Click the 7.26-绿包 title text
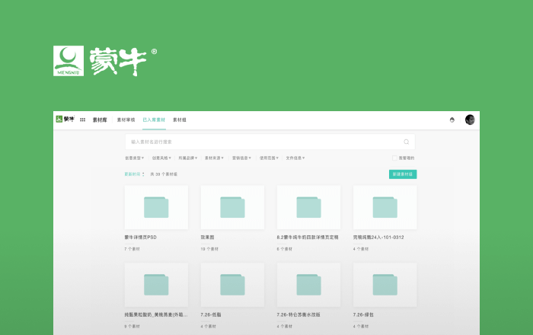Viewport: 533px width, 335px height. point(363,315)
